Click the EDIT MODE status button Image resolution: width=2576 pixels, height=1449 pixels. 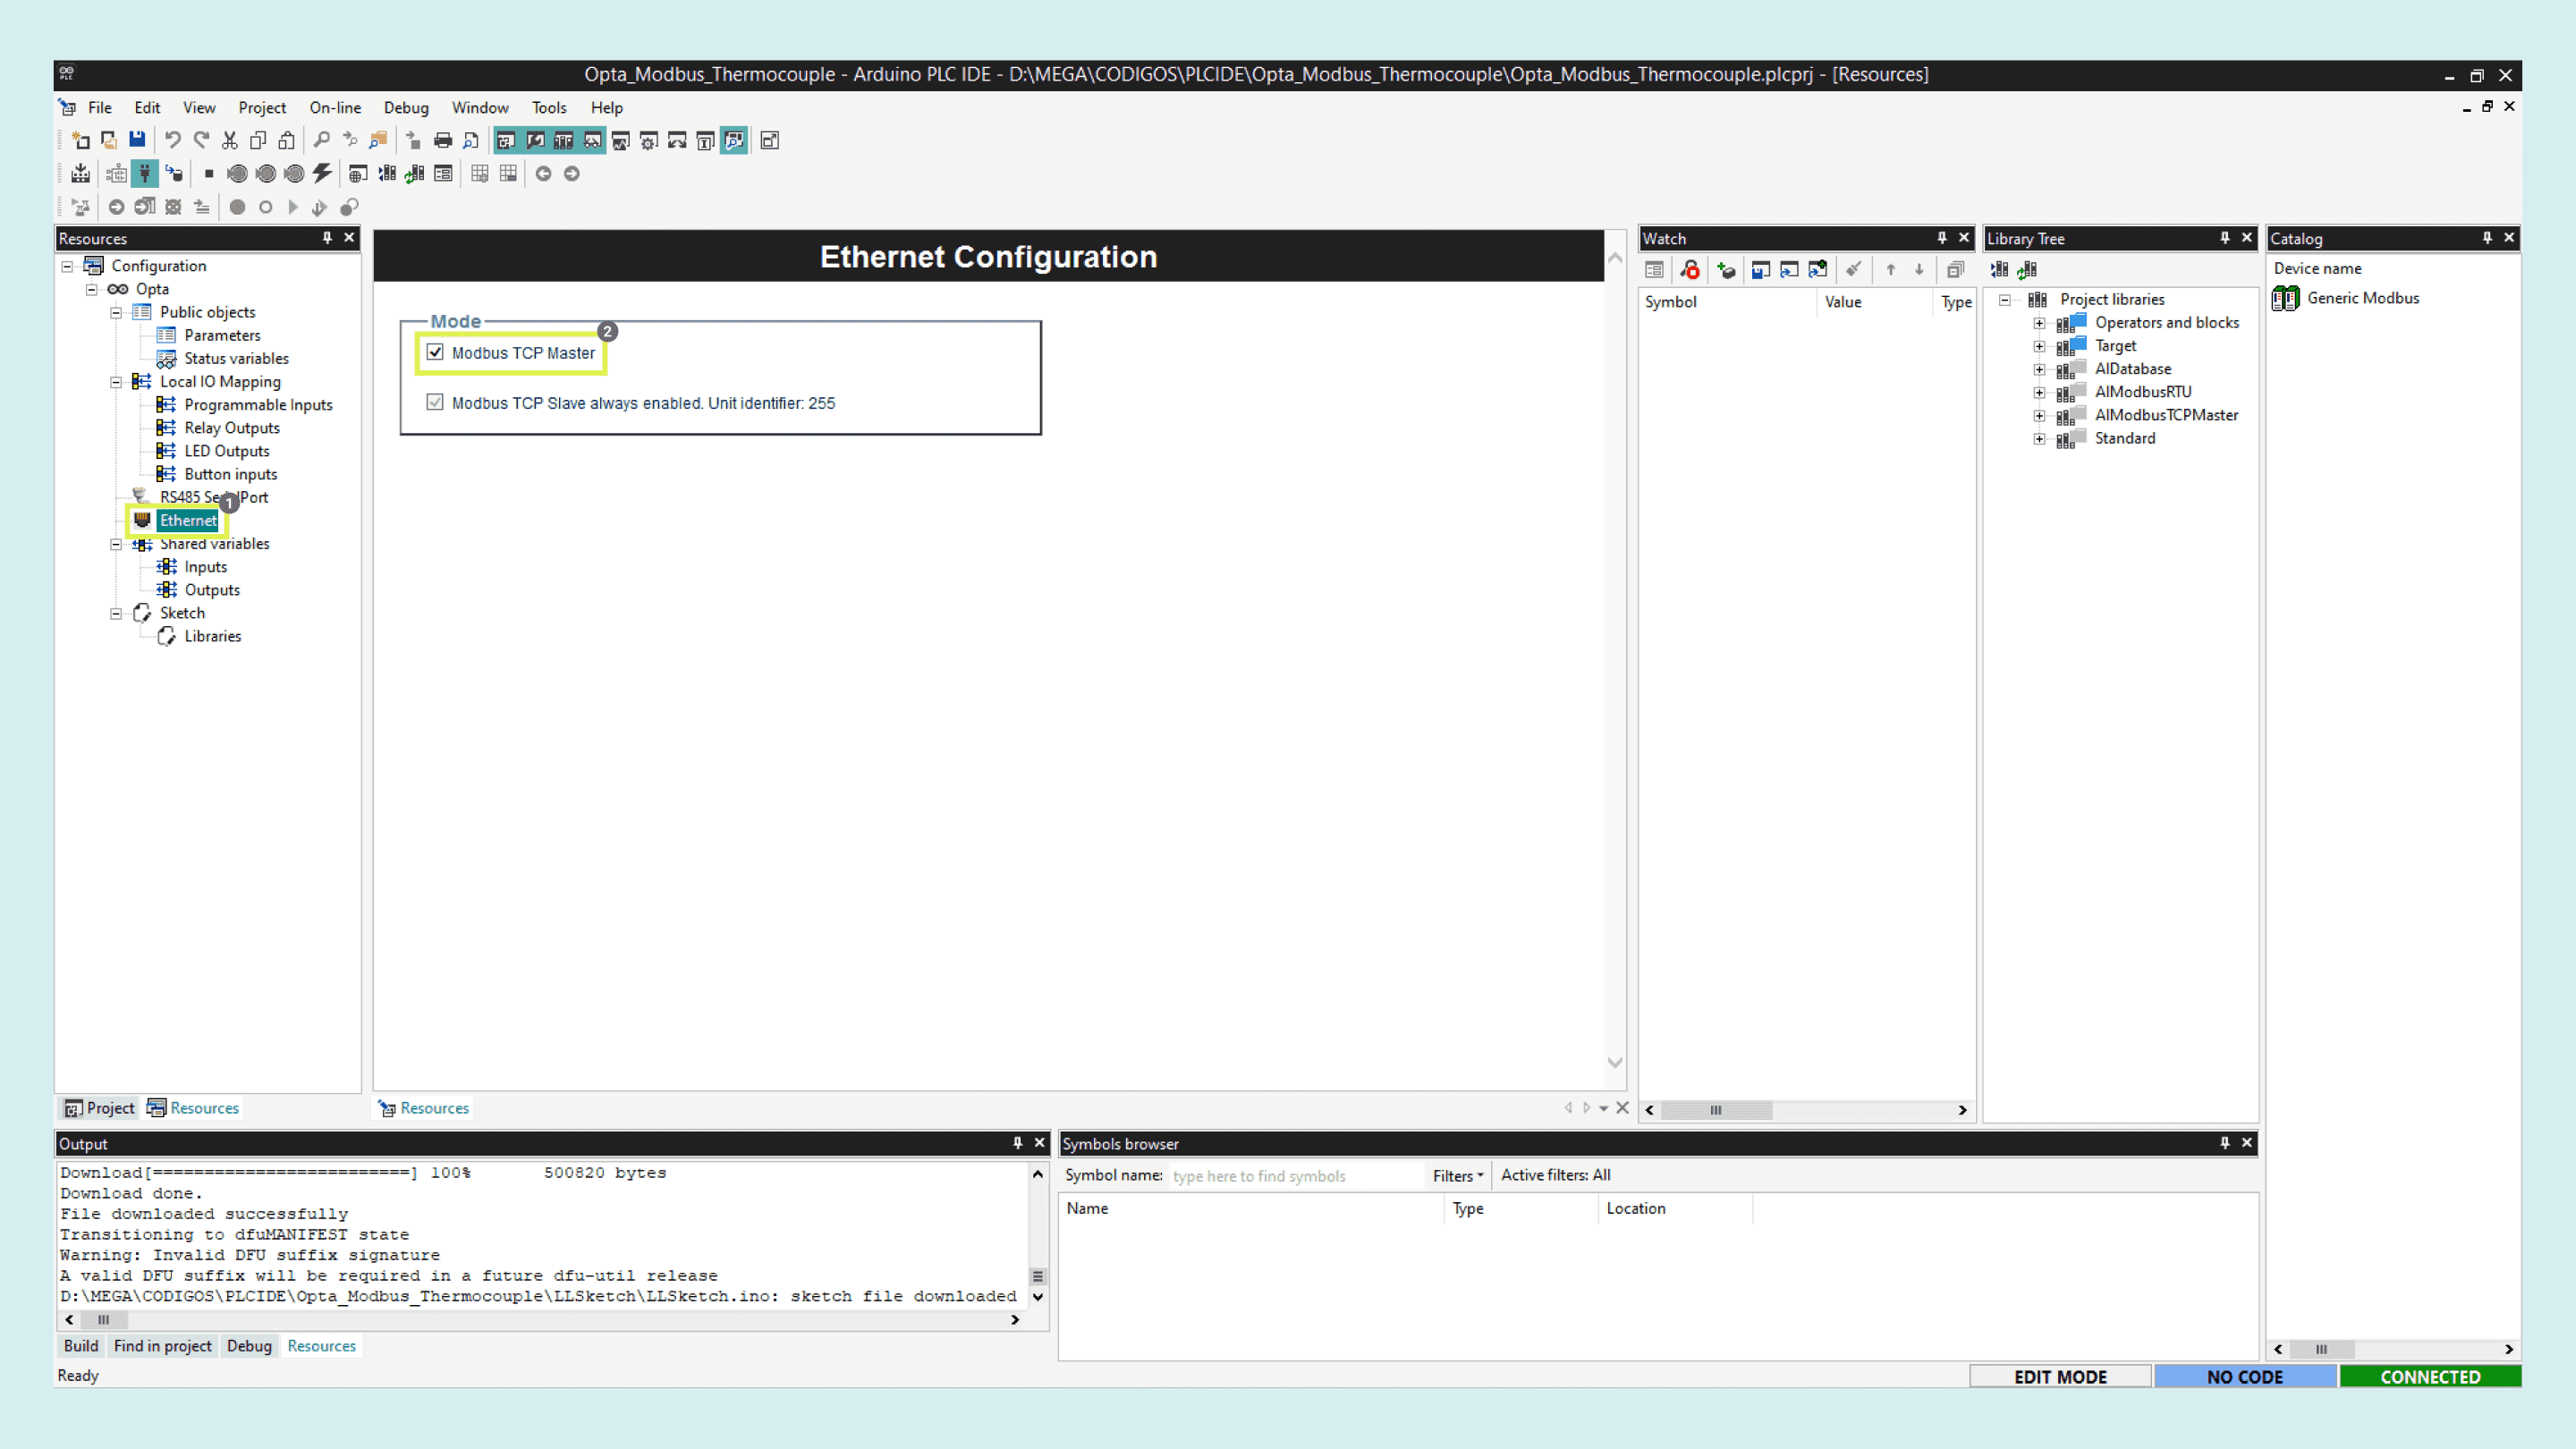tap(2061, 1376)
